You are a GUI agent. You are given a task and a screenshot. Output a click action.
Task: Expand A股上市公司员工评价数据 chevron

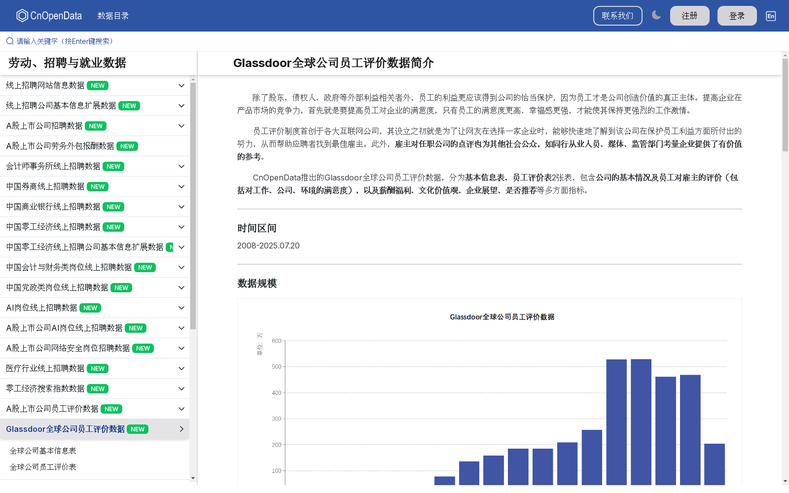pos(181,409)
